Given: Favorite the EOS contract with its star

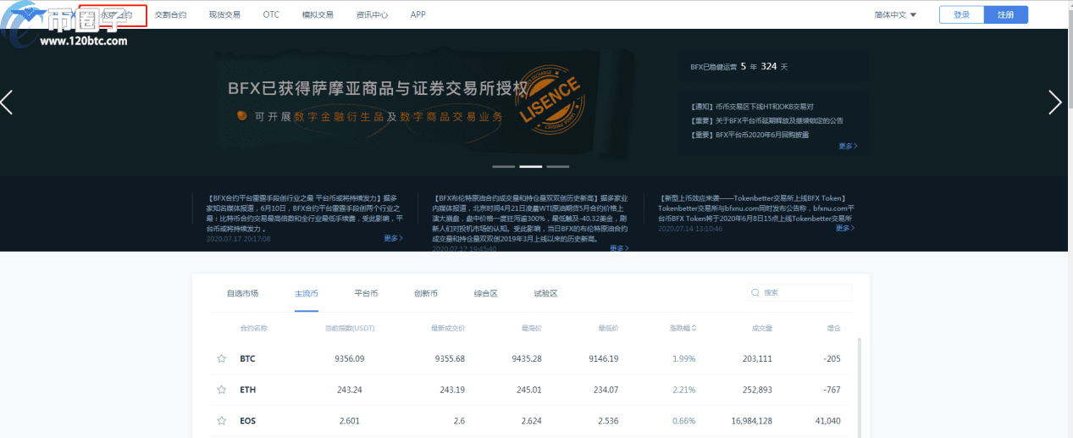Looking at the screenshot, I should 222,420.
